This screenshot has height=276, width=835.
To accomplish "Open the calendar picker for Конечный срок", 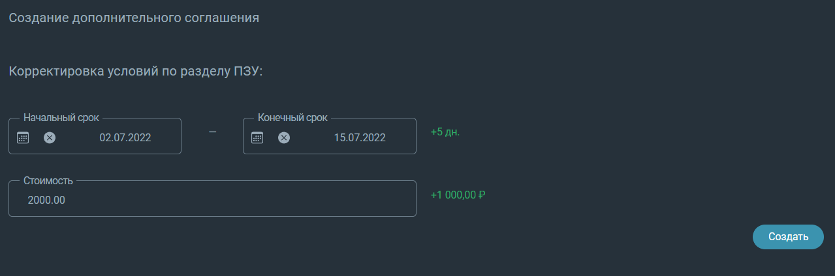I will pyautogui.click(x=257, y=137).
